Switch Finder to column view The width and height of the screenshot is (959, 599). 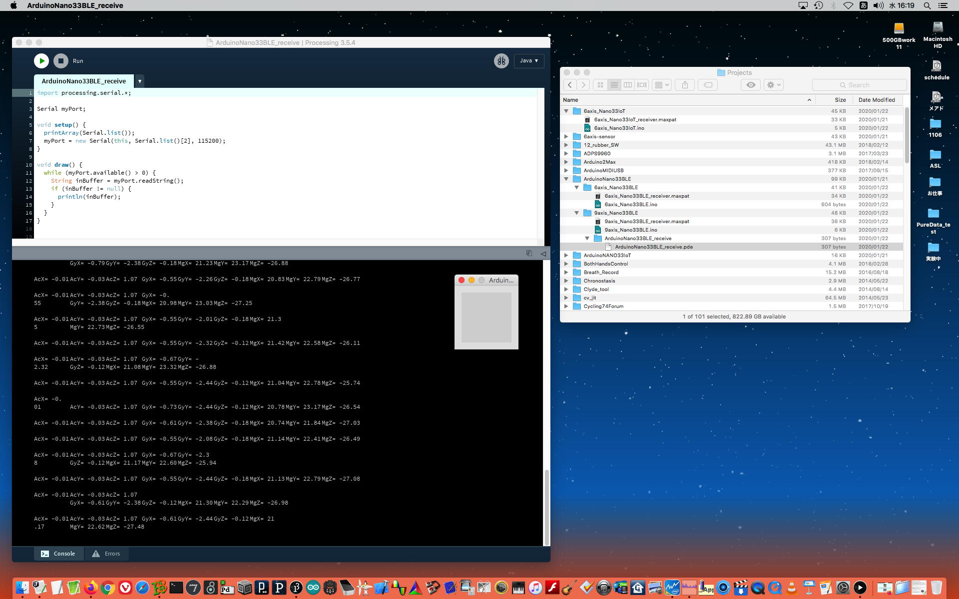(x=628, y=85)
